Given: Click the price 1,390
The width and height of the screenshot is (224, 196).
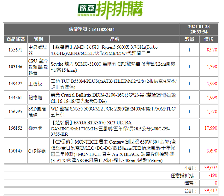Looking at the screenshot, I should pos(212,67).
